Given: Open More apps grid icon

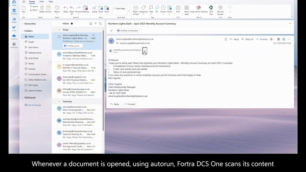Looking at the screenshot, I should point(187,8).
